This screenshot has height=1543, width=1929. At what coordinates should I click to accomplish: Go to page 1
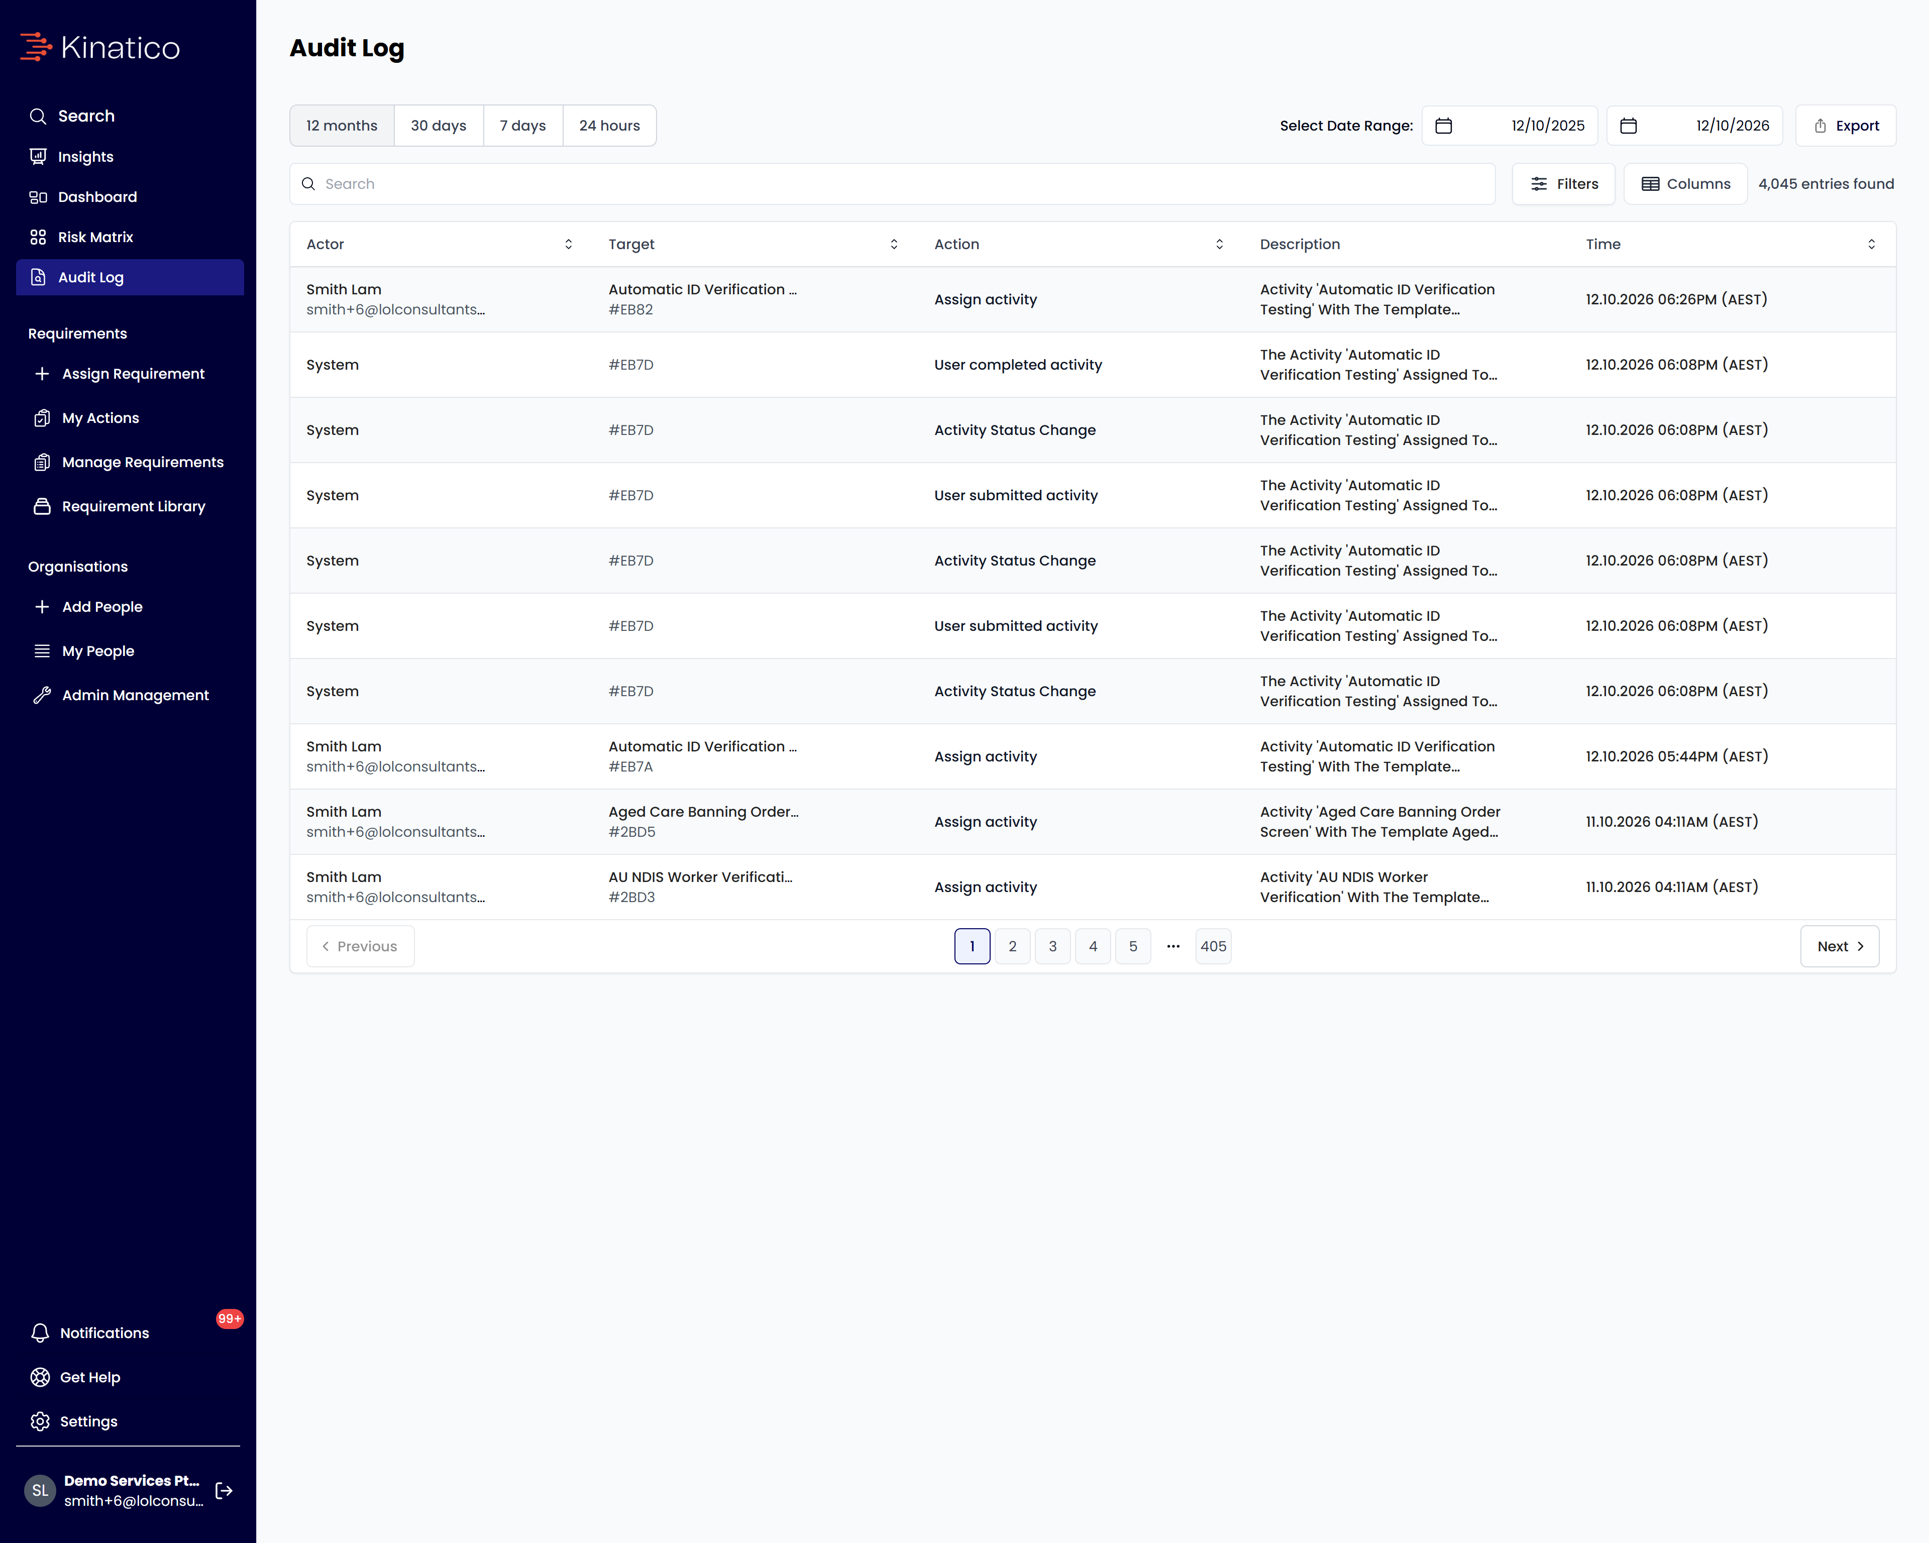(973, 946)
